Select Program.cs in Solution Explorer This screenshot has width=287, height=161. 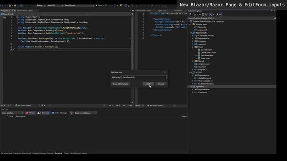point(203,70)
